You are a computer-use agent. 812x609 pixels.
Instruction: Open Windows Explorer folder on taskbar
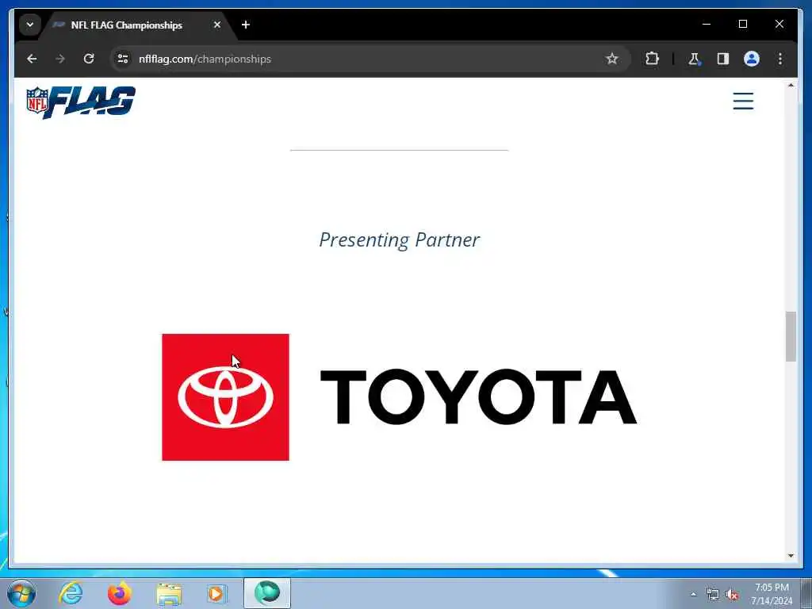pyautogui.click(x=169, y=593)
